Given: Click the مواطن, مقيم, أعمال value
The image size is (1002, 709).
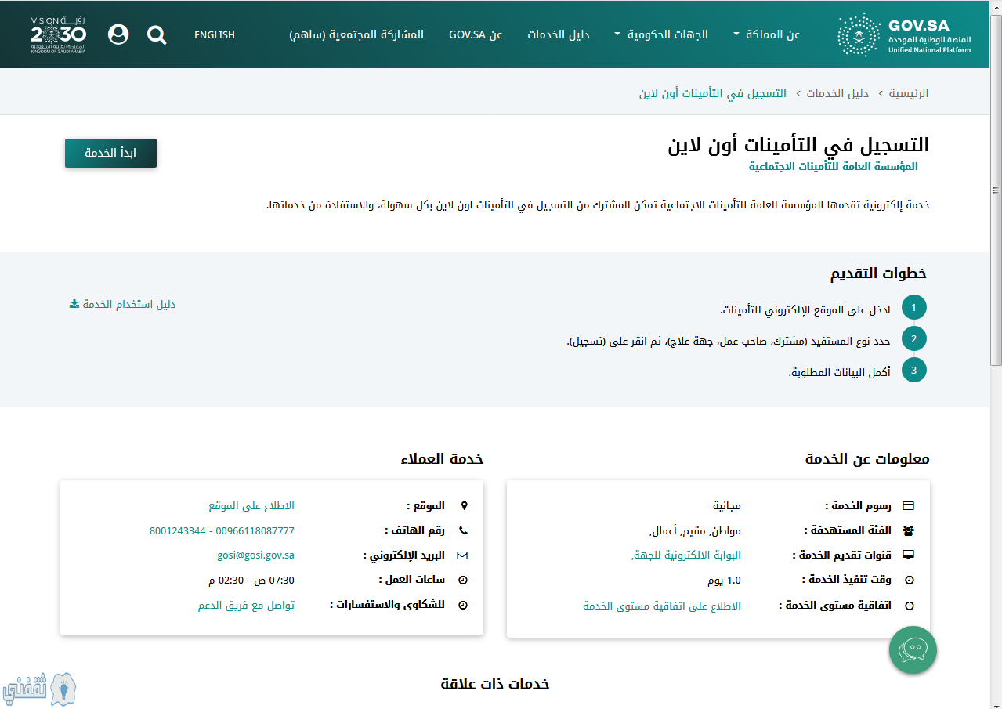Looking at the screenshot, I should [x=696, y=530].
